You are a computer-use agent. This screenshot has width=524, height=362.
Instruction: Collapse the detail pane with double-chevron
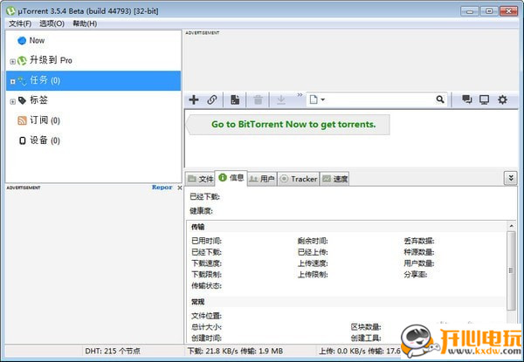coord(511,178)
